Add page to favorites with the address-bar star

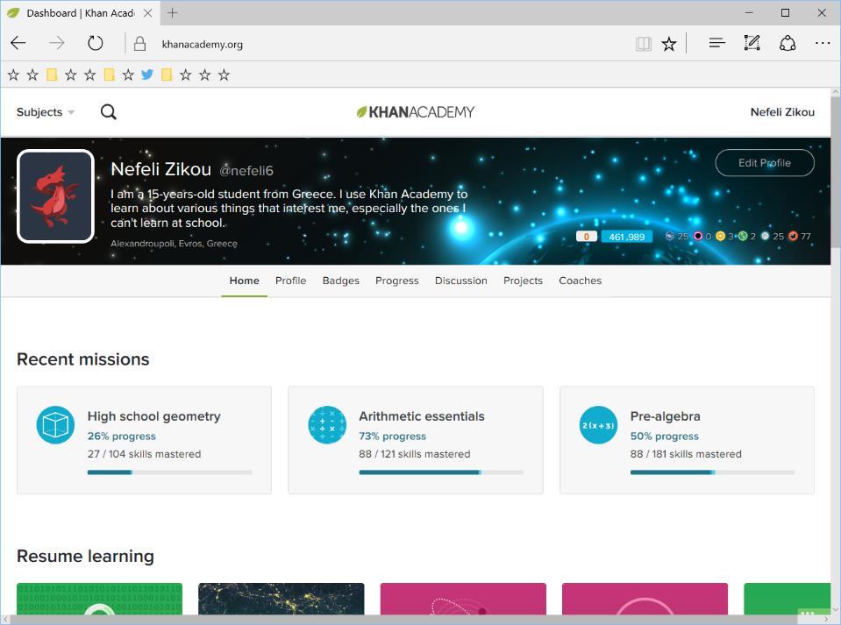pyautogui.click(x=669, y=44)
